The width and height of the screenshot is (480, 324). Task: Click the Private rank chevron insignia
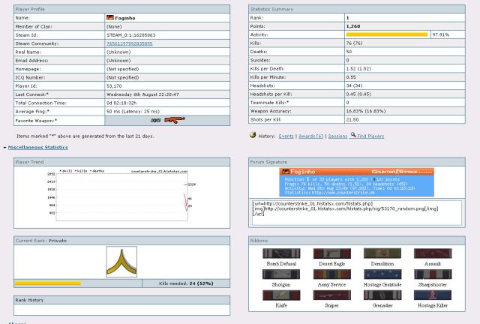pos(121,262)
